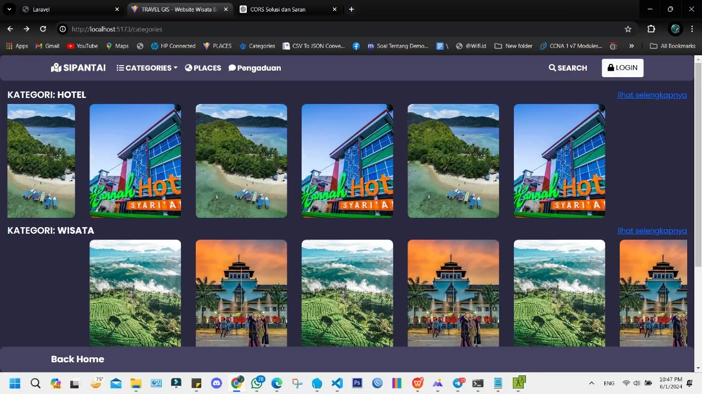Bookmark this page with the star icon

point(628,29)
